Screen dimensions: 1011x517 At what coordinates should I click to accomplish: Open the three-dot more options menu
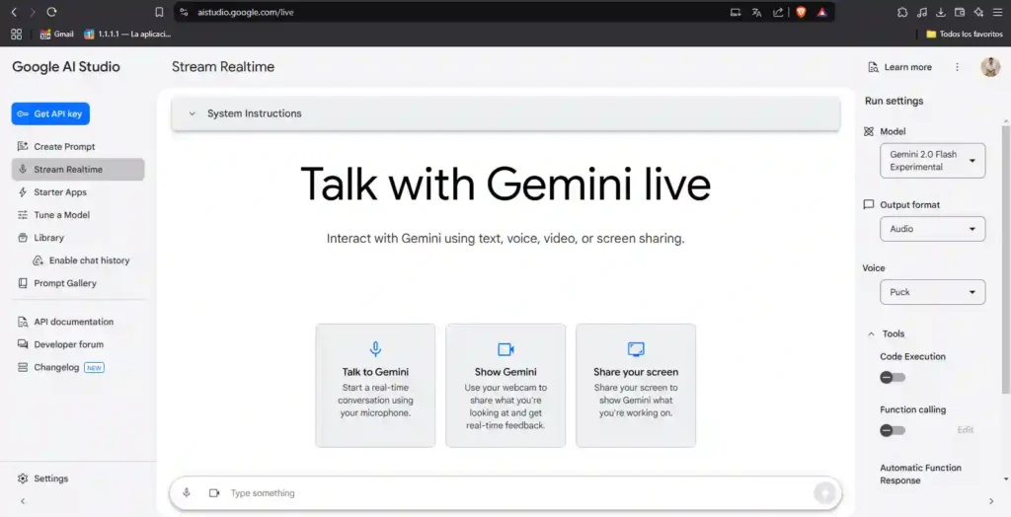click(x=957, y=67)
